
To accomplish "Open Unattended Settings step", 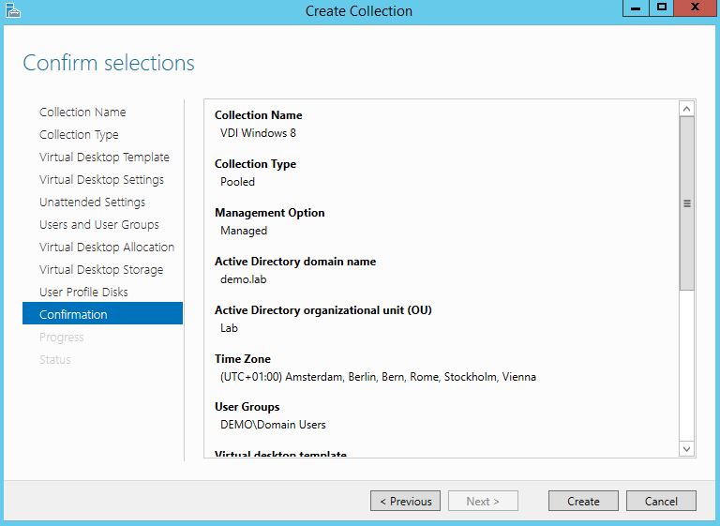I will (x=92, y=203).
